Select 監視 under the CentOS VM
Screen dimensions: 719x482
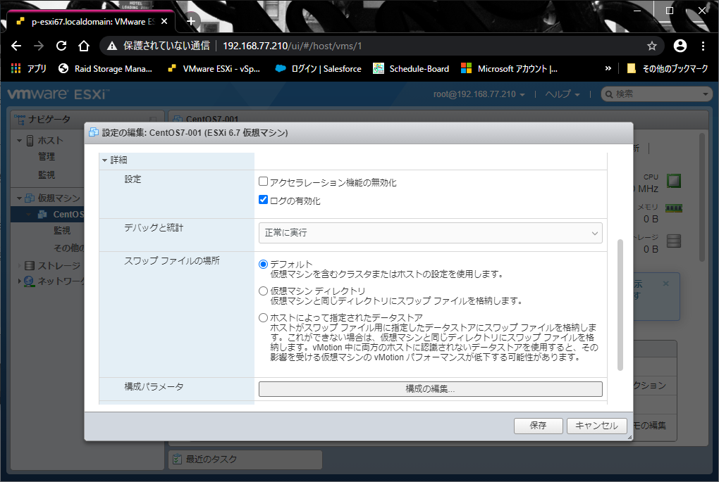[62, 230]
